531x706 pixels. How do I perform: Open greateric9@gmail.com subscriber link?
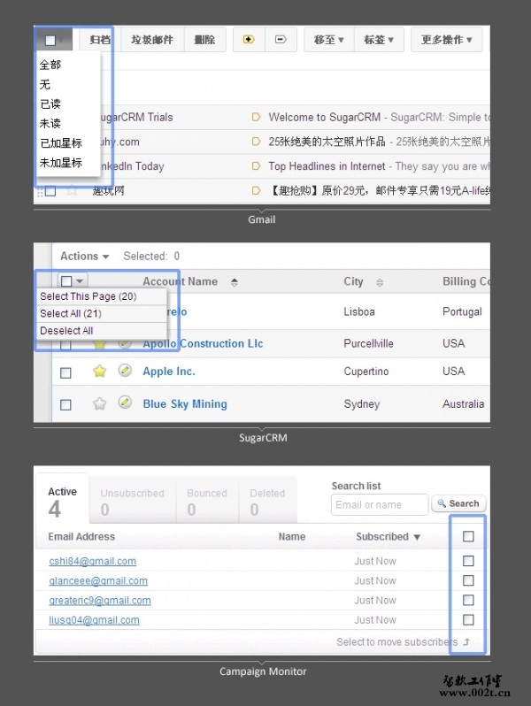(100, 601)
